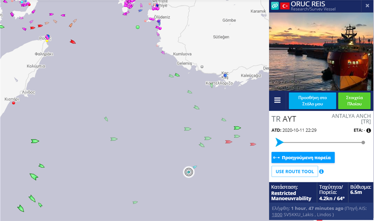This screenshot has width=374, height=221.
Task: Click the info icon beside USE ROUTE TOOL
Action: click(x=321, y=172)
